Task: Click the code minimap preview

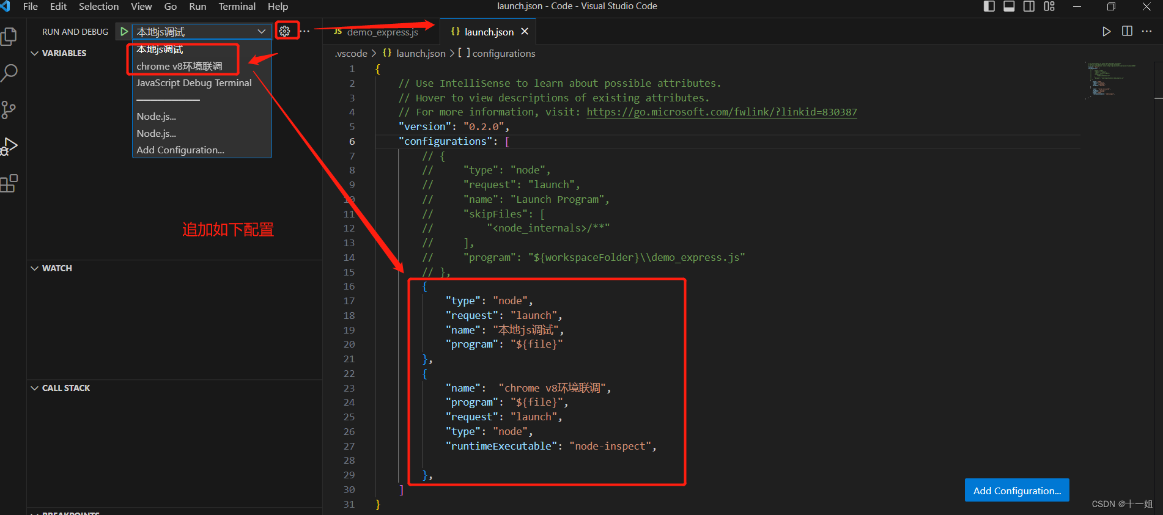Action: [x=1112, y=79]
